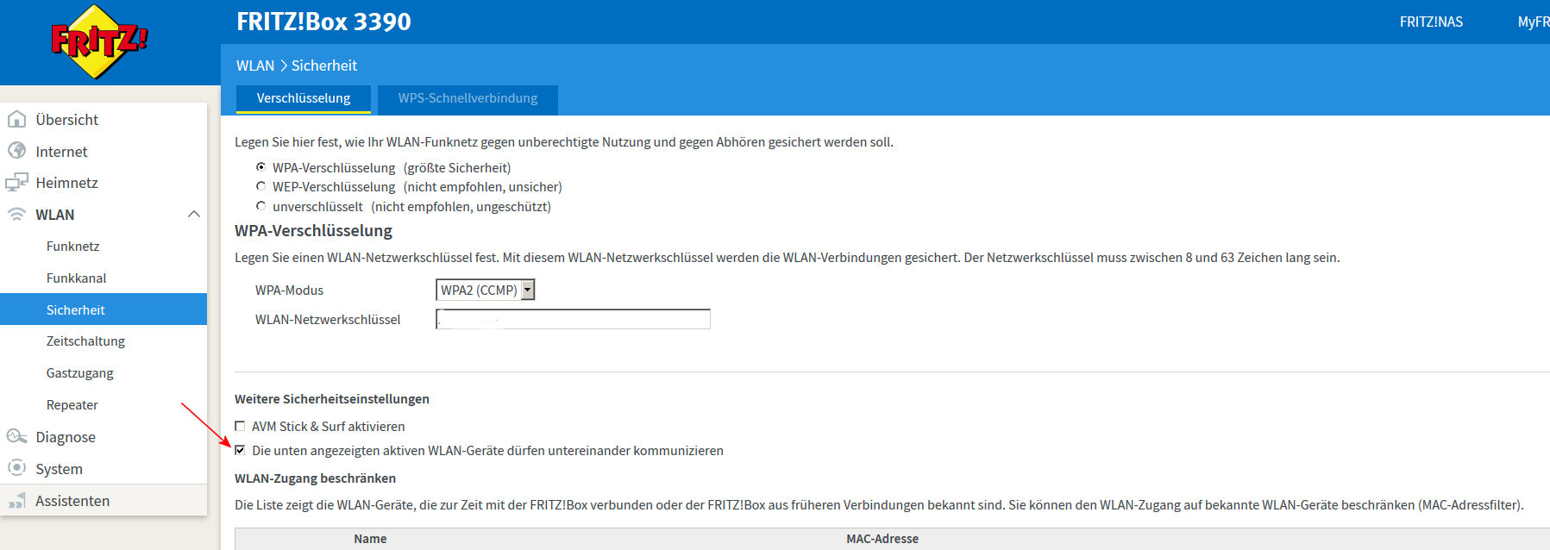Enable AVM Stick & Surf checkbox
The image size is (1550, 550).
(x=240, y=426)
